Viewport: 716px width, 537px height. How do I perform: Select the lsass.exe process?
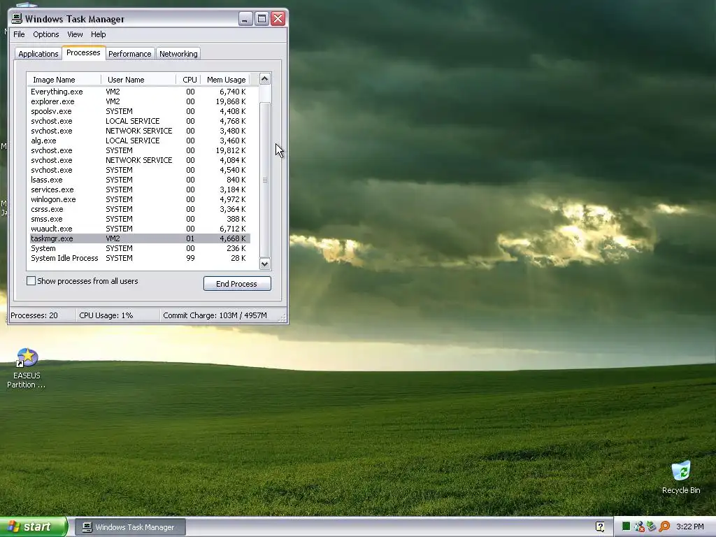point(140,180)
